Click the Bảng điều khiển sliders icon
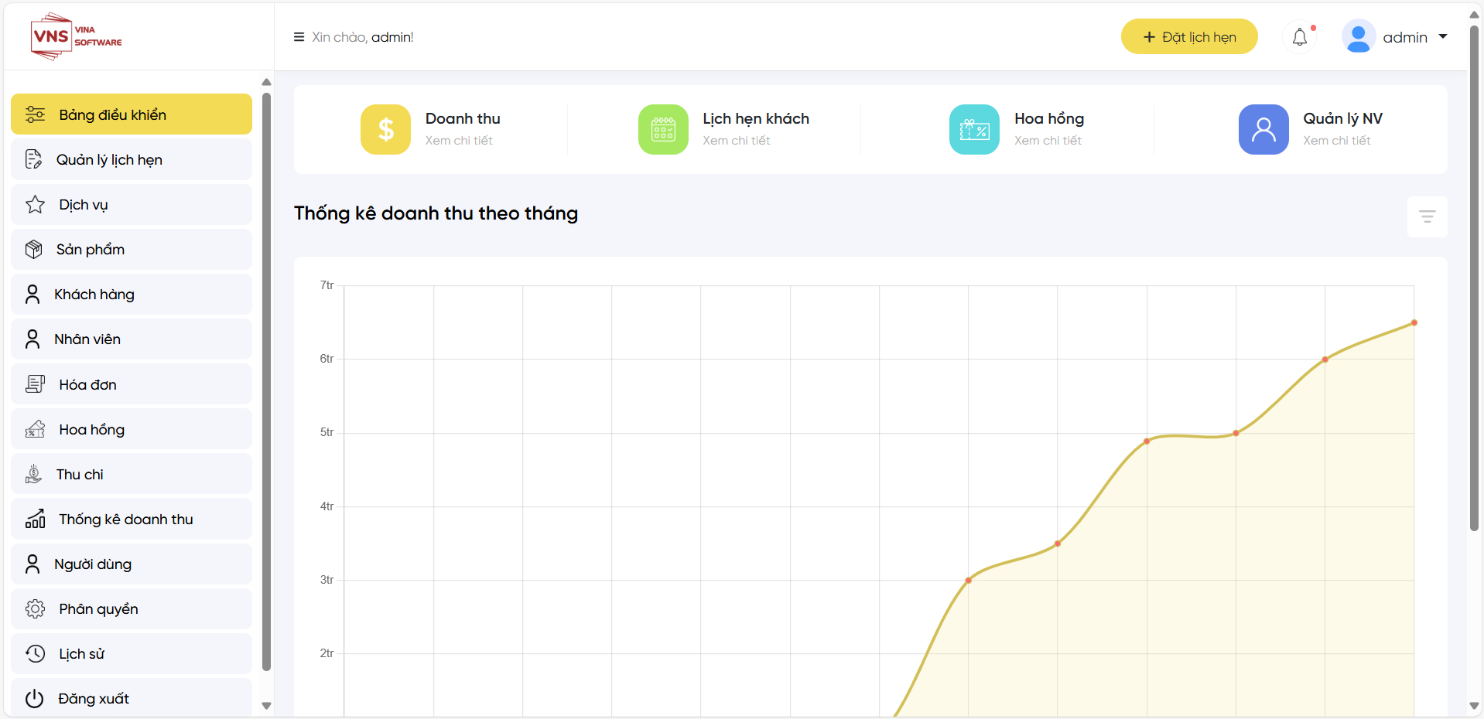This screenshot has width=1484, height=719. pos(35,114)
